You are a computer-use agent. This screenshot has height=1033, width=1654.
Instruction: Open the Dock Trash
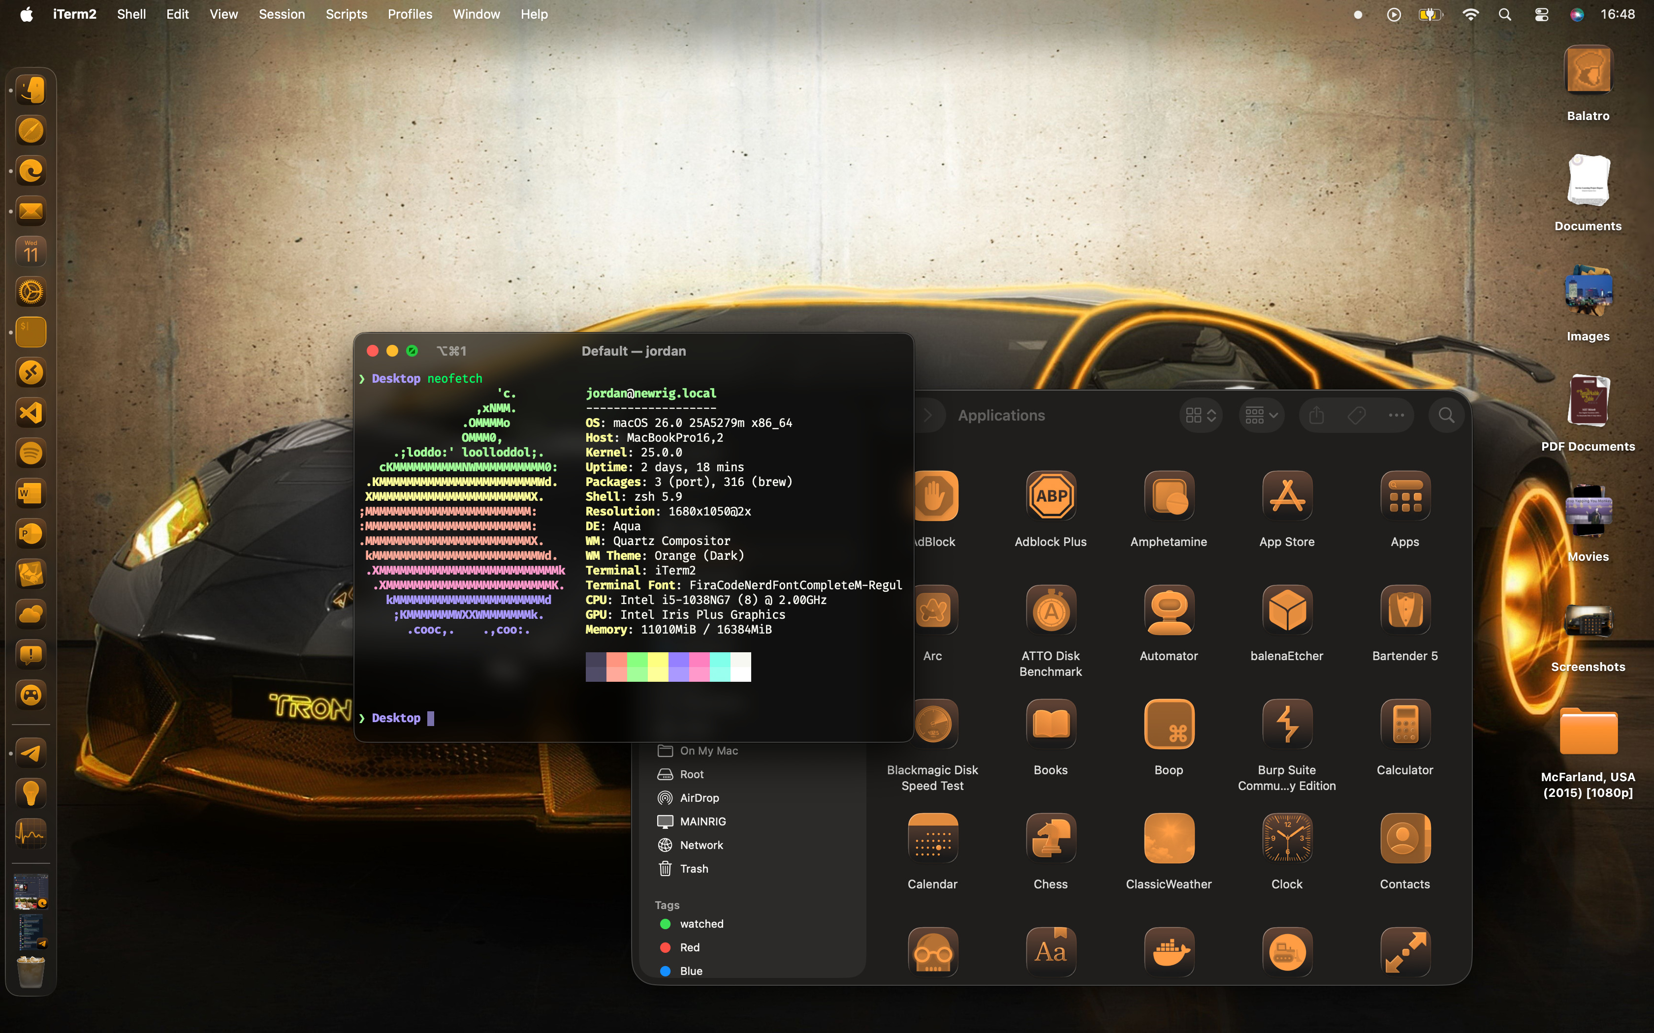coord(31,972)
